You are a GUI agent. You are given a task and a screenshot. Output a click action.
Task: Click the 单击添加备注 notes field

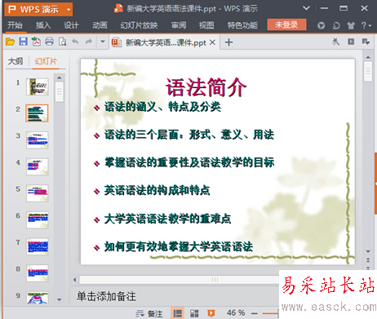pyautogui.click(x=106, y=296)
